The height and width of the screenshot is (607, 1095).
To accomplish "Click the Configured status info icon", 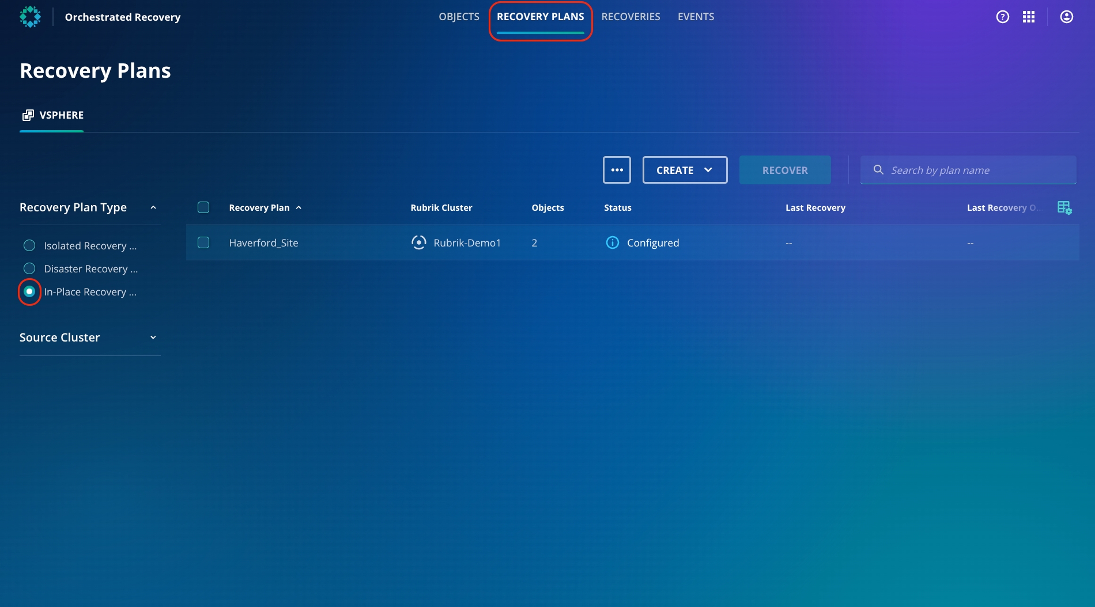I will point(613,242).
